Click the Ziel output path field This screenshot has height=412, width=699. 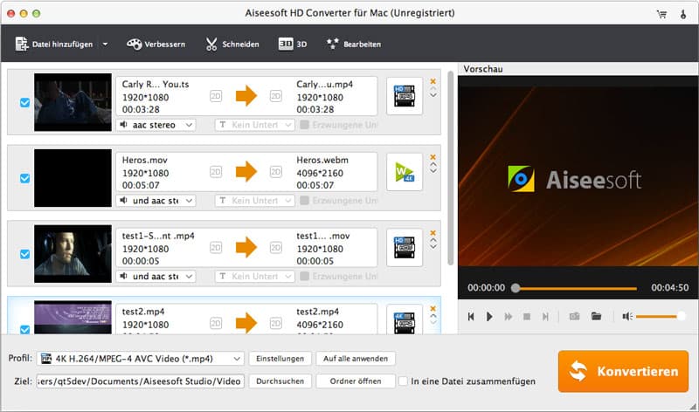(141, 381)
